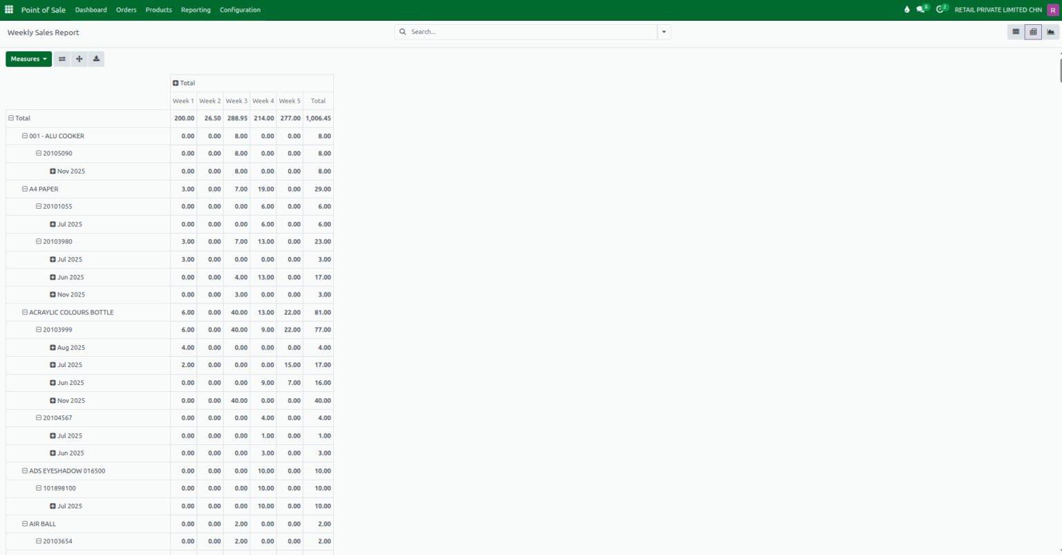Open the Reporting menu

tap(196, 10)
